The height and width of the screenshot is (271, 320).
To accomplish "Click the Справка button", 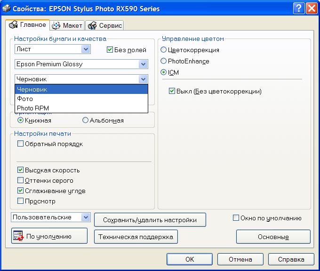I will pyautogui.click(x=291, y=259).
